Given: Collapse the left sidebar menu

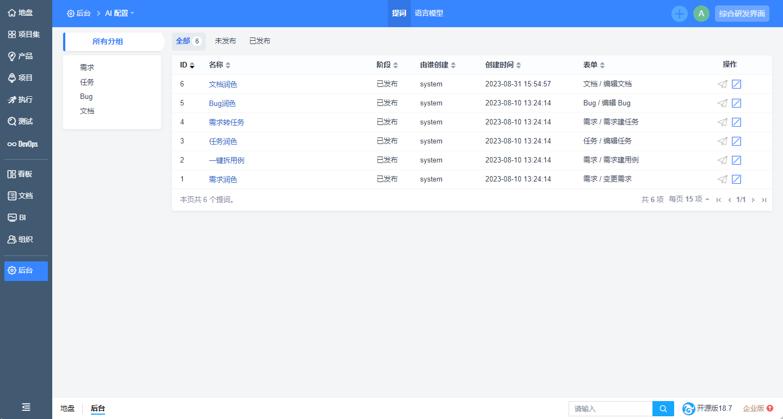Looking at the screenshot, I should [26, 407].
